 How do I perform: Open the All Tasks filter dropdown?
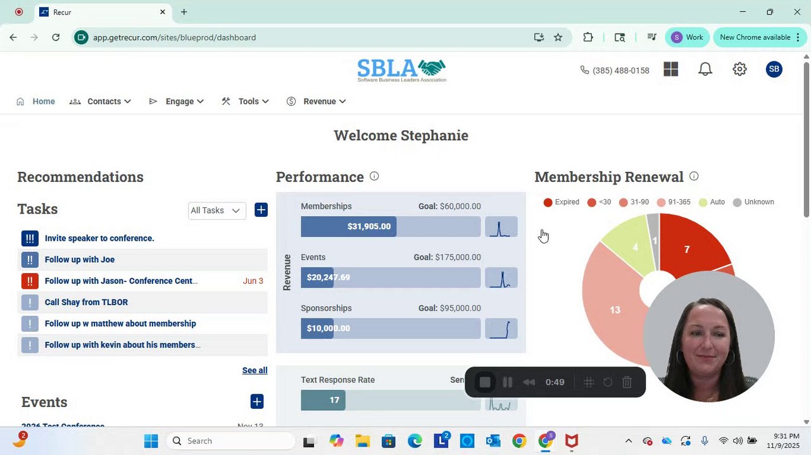click(x=217, y=210)
